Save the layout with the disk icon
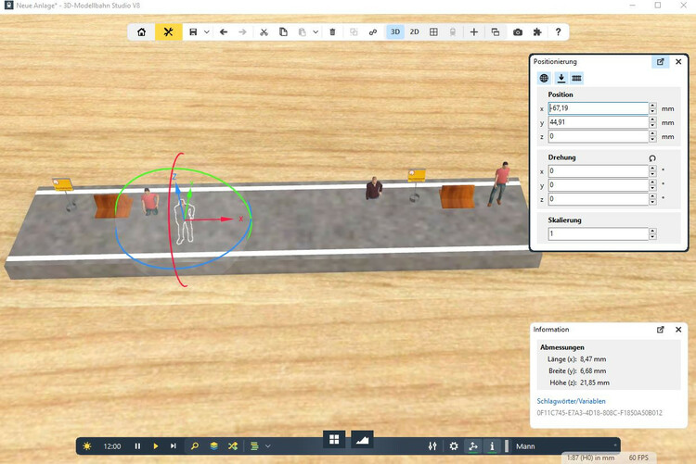This screenshot has height=464, width=696. tap(193, 31)
